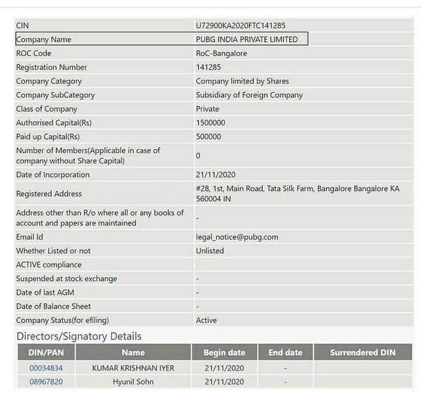Click the 'Company Name' label
Screen dimensions: 422x396
click(43, 39)
